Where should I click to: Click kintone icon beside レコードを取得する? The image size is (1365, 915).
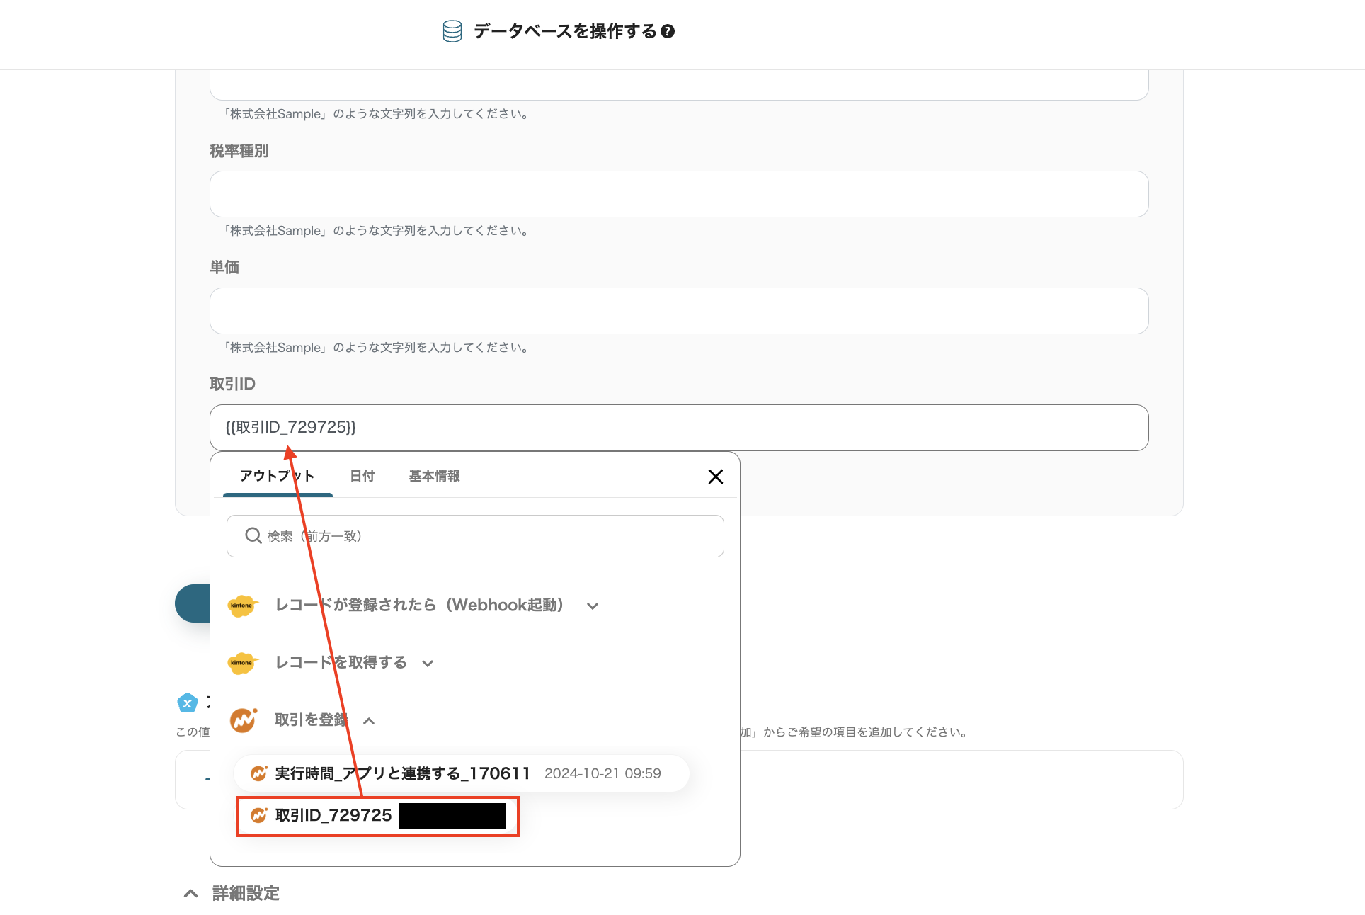[x=241, y=663]
